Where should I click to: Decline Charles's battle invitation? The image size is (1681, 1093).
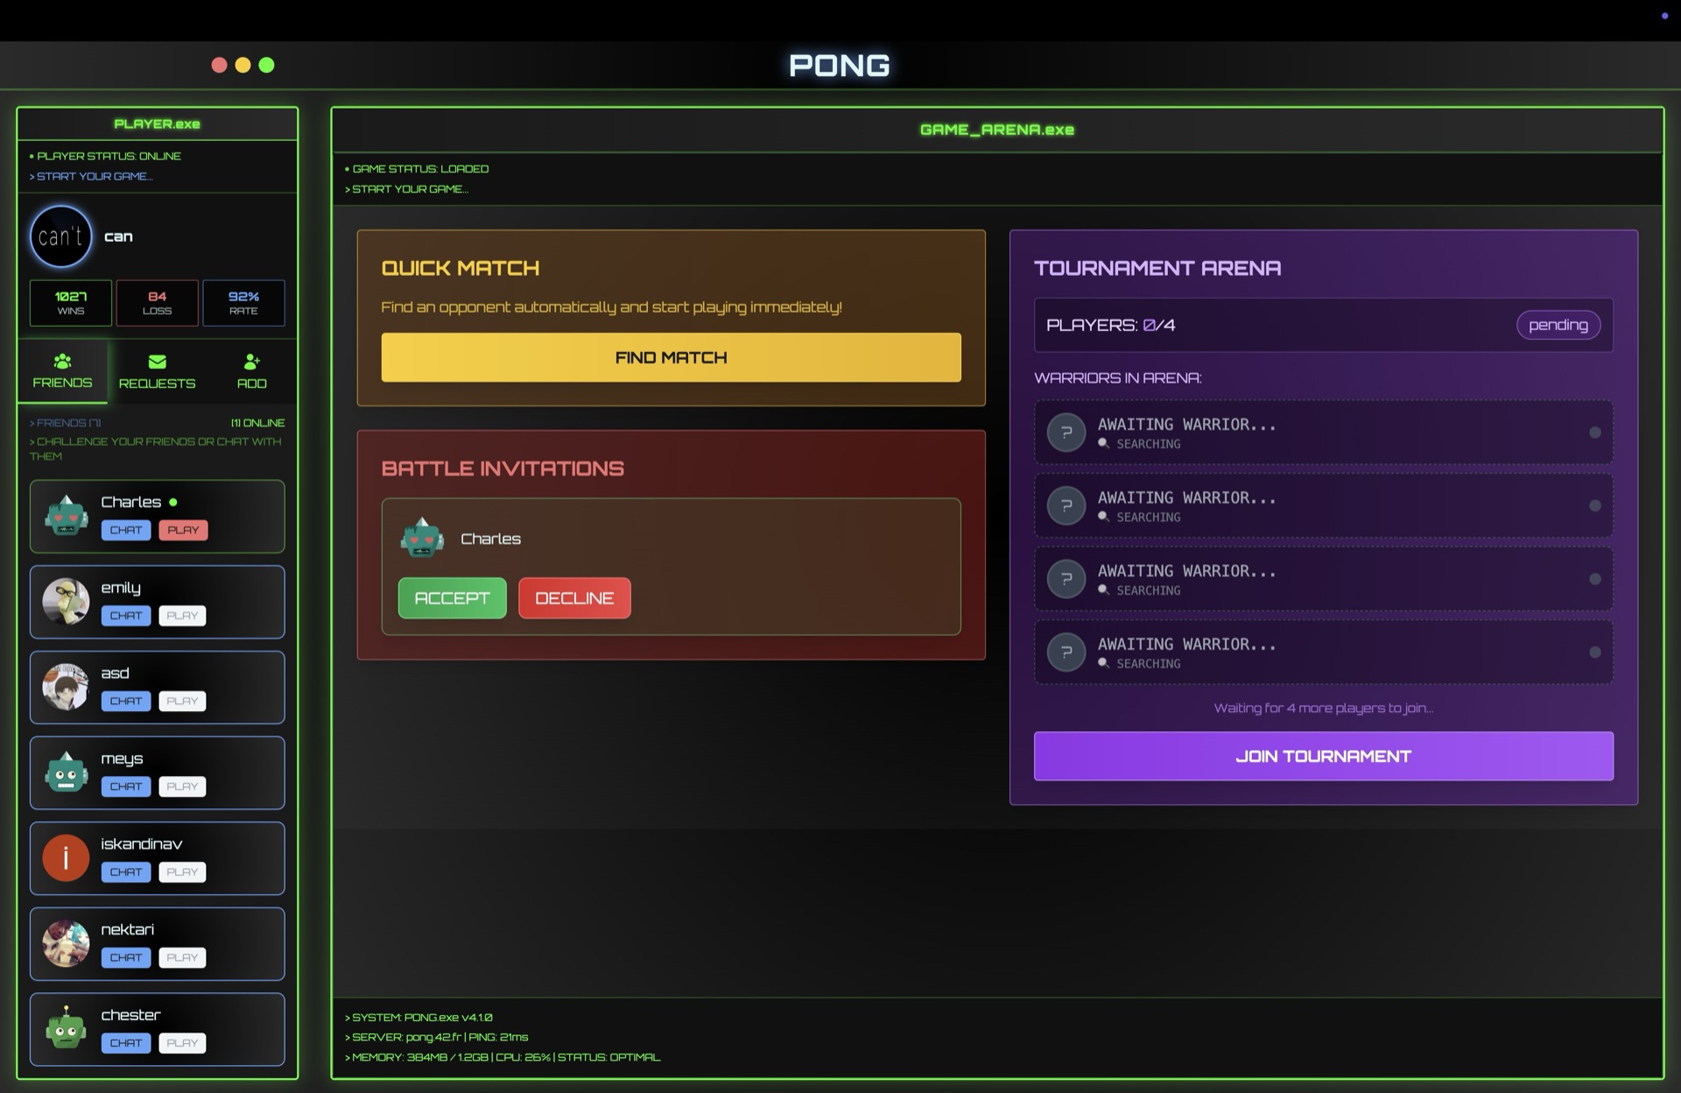574,598
